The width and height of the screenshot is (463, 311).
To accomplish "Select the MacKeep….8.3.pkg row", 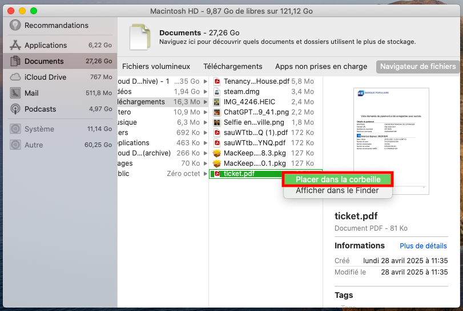I will click(x=265, y=153).
